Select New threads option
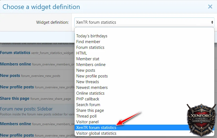This screenshot has height=138, width=217. pos(88,82)
